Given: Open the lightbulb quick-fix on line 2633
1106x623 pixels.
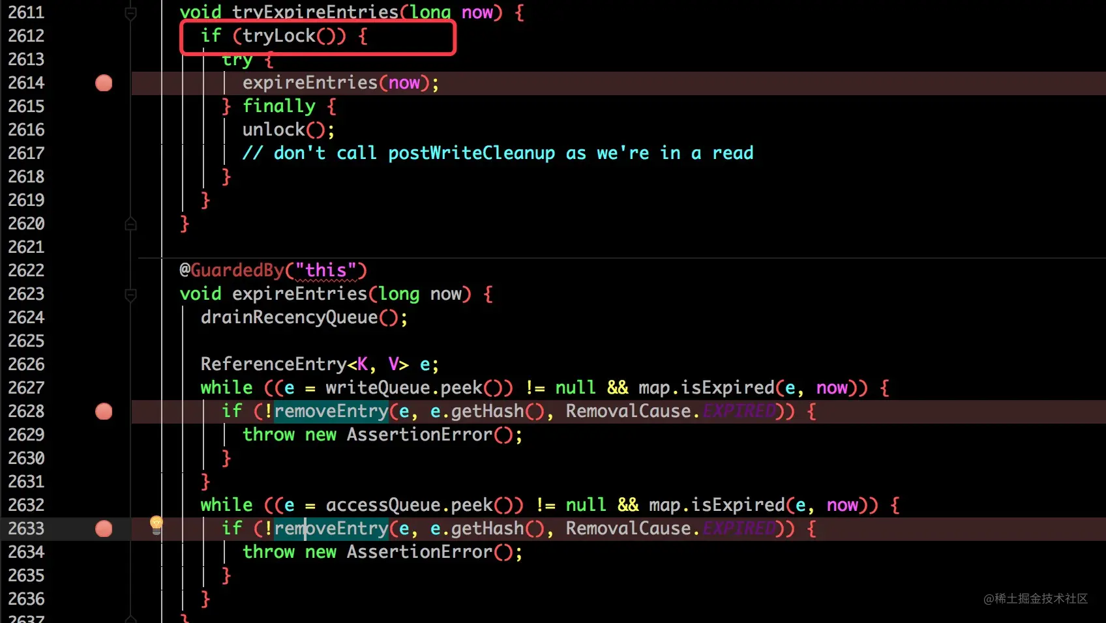Looking at the screenshot, I should pyautogui.click(x=157, y=525).
